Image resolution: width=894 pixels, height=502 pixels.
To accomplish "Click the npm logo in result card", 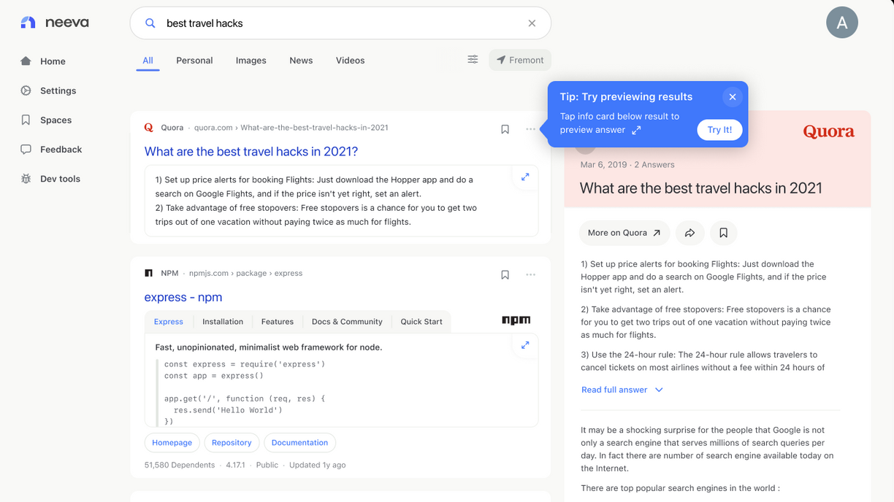I will [x=516, y=320].
